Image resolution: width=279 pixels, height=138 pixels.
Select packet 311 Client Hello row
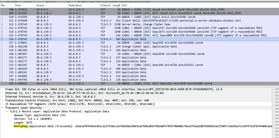click(139, 21)
